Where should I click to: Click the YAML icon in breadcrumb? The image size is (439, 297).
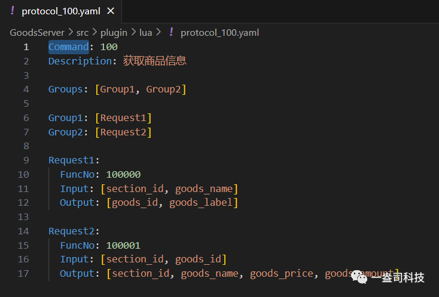point(171,32)
